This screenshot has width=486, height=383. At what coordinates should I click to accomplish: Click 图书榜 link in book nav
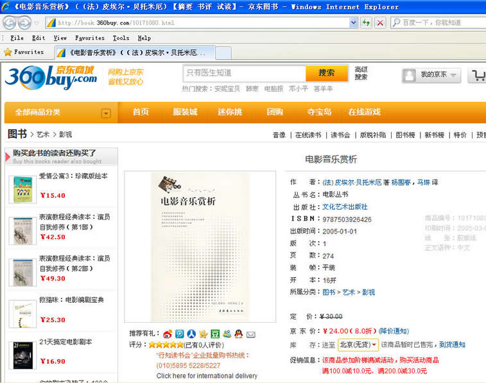click(405, 135)
